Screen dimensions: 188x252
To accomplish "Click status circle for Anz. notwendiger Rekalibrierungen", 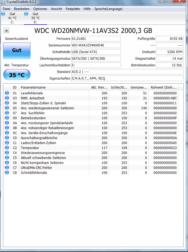I will pos(7,128).
